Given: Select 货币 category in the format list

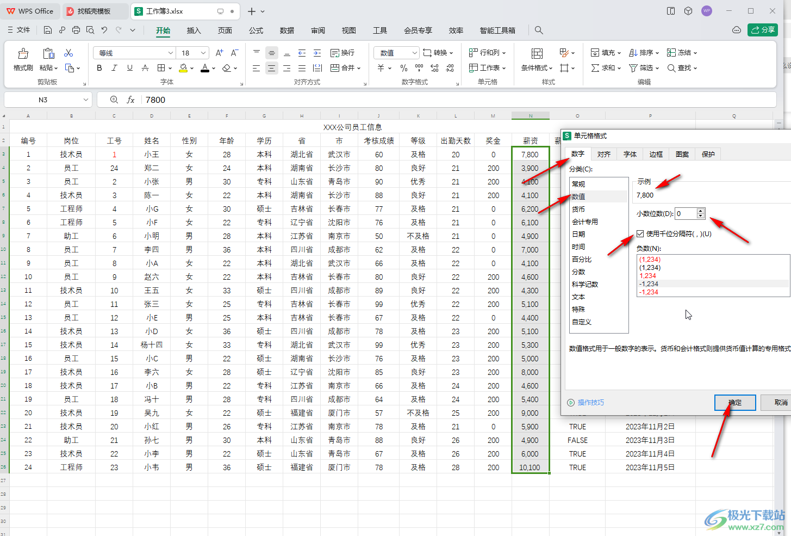Looking at the screenshot, I should tap(599, 209).
